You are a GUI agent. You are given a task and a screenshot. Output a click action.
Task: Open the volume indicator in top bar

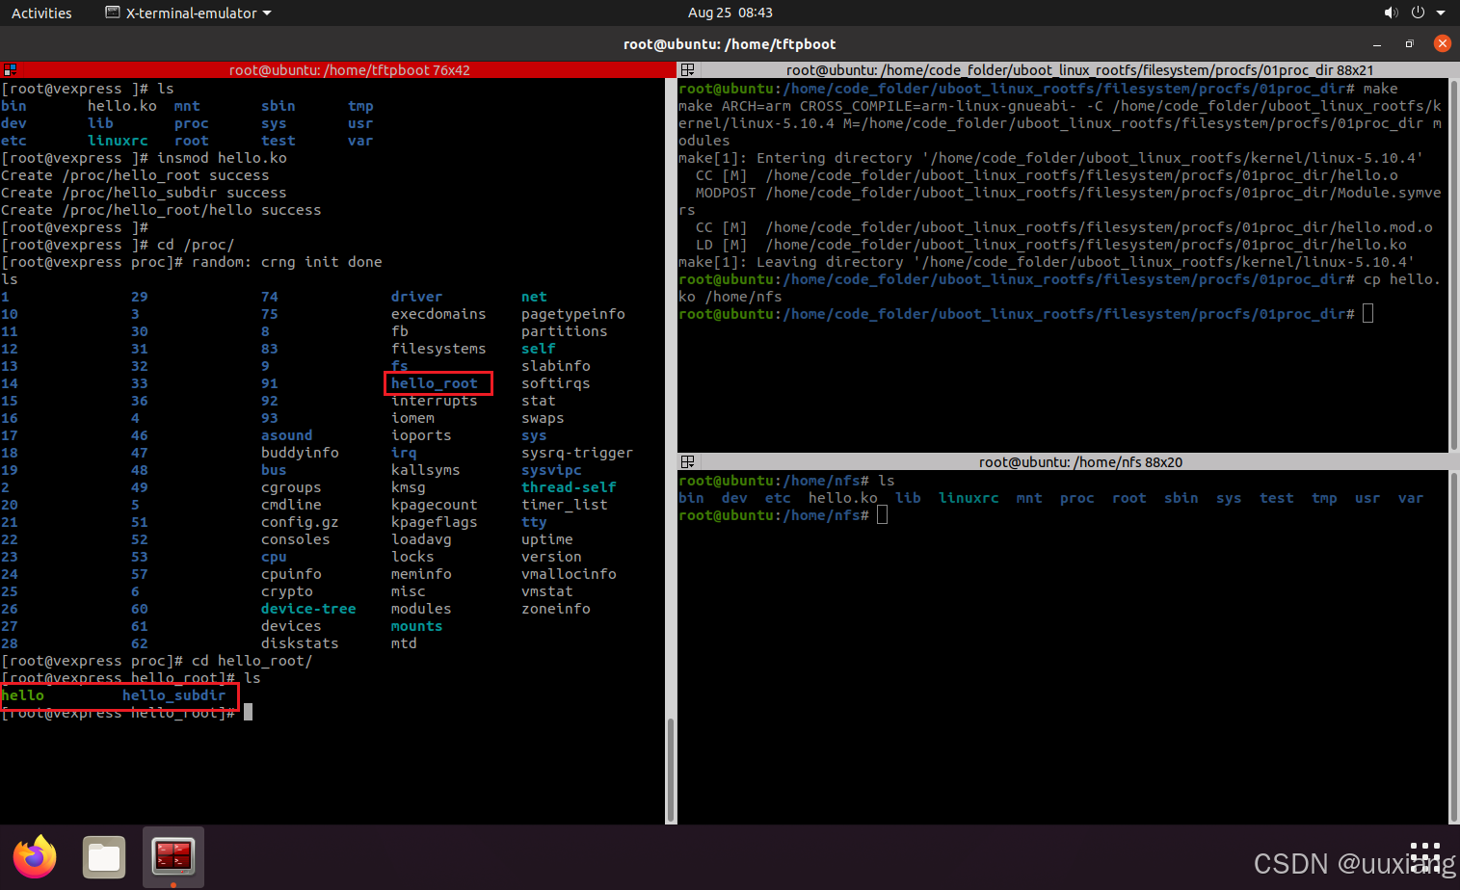point(1391,13)
